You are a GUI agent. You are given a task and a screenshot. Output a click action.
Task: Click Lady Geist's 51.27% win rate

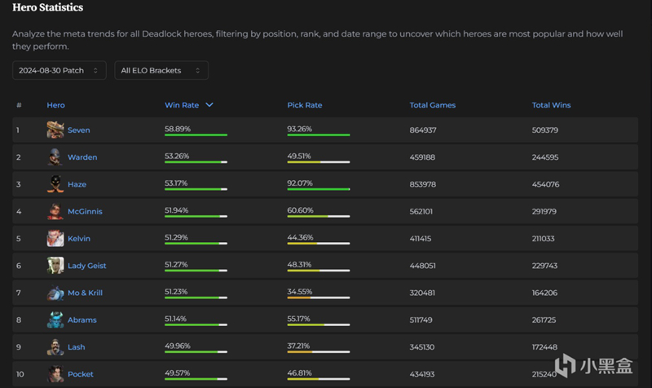pos(176,264)
